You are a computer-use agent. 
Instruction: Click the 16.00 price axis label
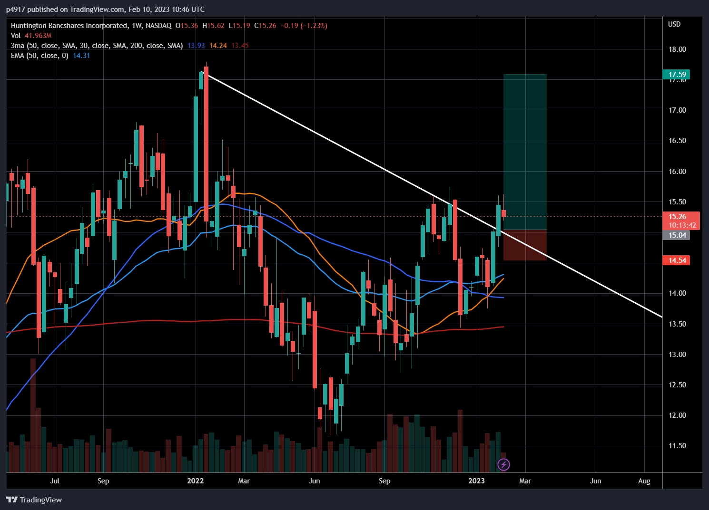click(x=677, y=172)
